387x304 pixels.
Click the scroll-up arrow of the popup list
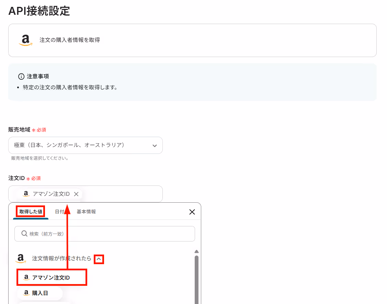[196, 251]
